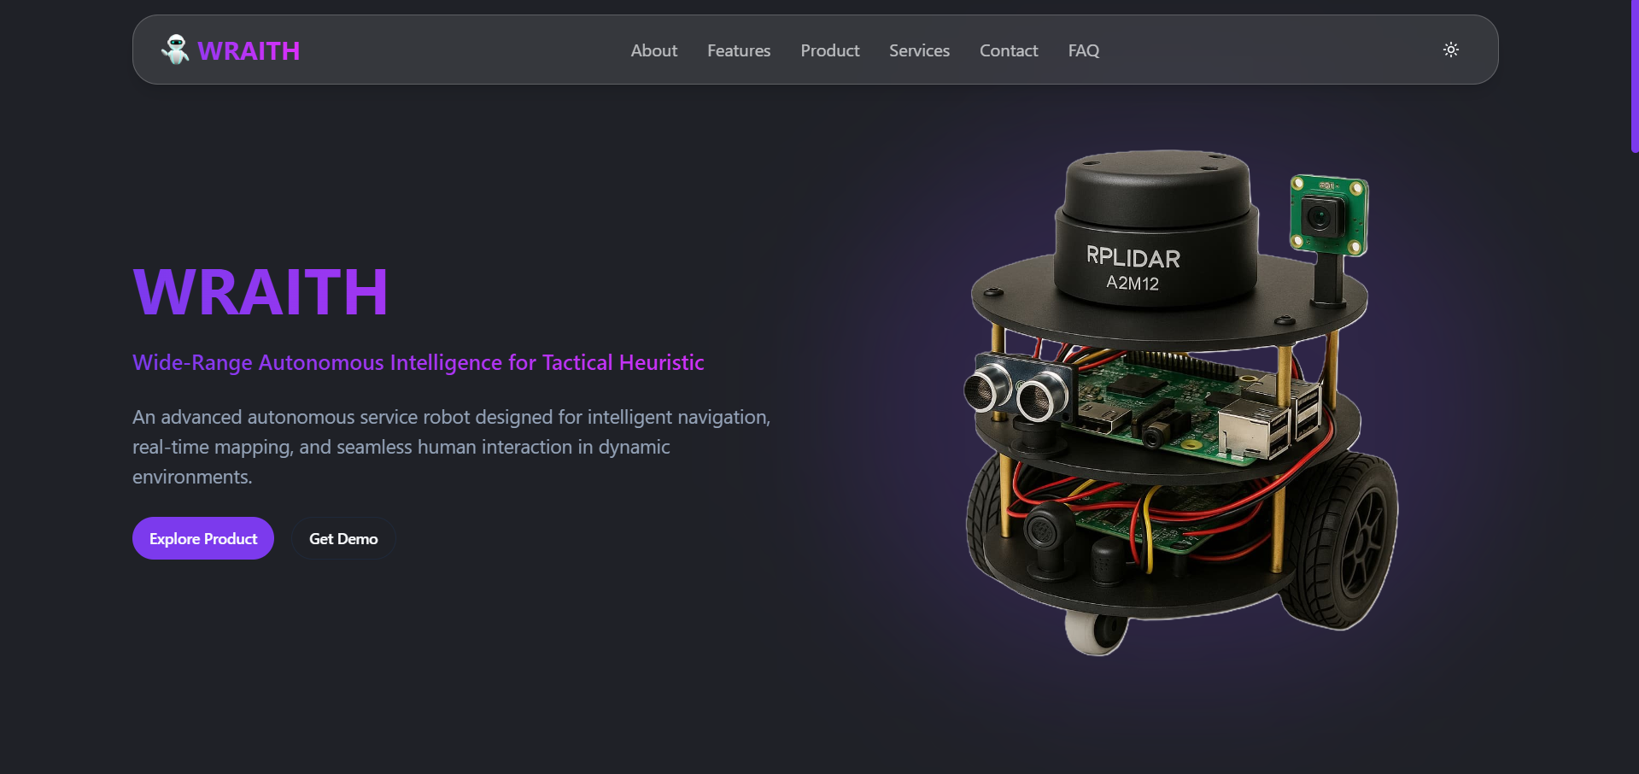Screen dimensions: 1639x774
Task: Click the robot mascot logo icon
Action: pyautogui.click(x=175, y=50)
